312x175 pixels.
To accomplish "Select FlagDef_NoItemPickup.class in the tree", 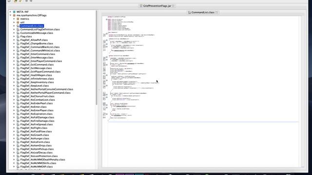I will pyautogui.click(x=37, y=149).
